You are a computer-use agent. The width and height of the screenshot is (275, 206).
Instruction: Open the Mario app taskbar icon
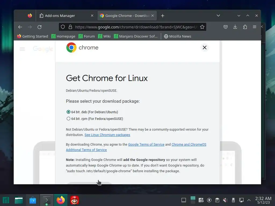pyautogui.click(x=75, y=200)
